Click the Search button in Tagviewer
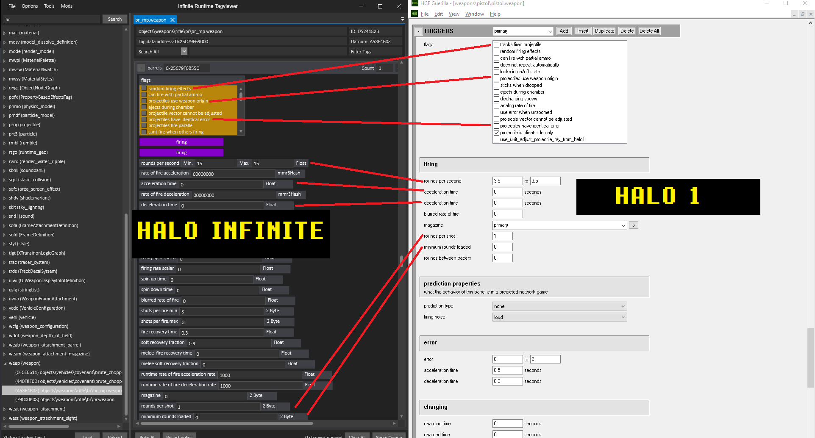Screen dimensions: 815x438 [114, 19]
